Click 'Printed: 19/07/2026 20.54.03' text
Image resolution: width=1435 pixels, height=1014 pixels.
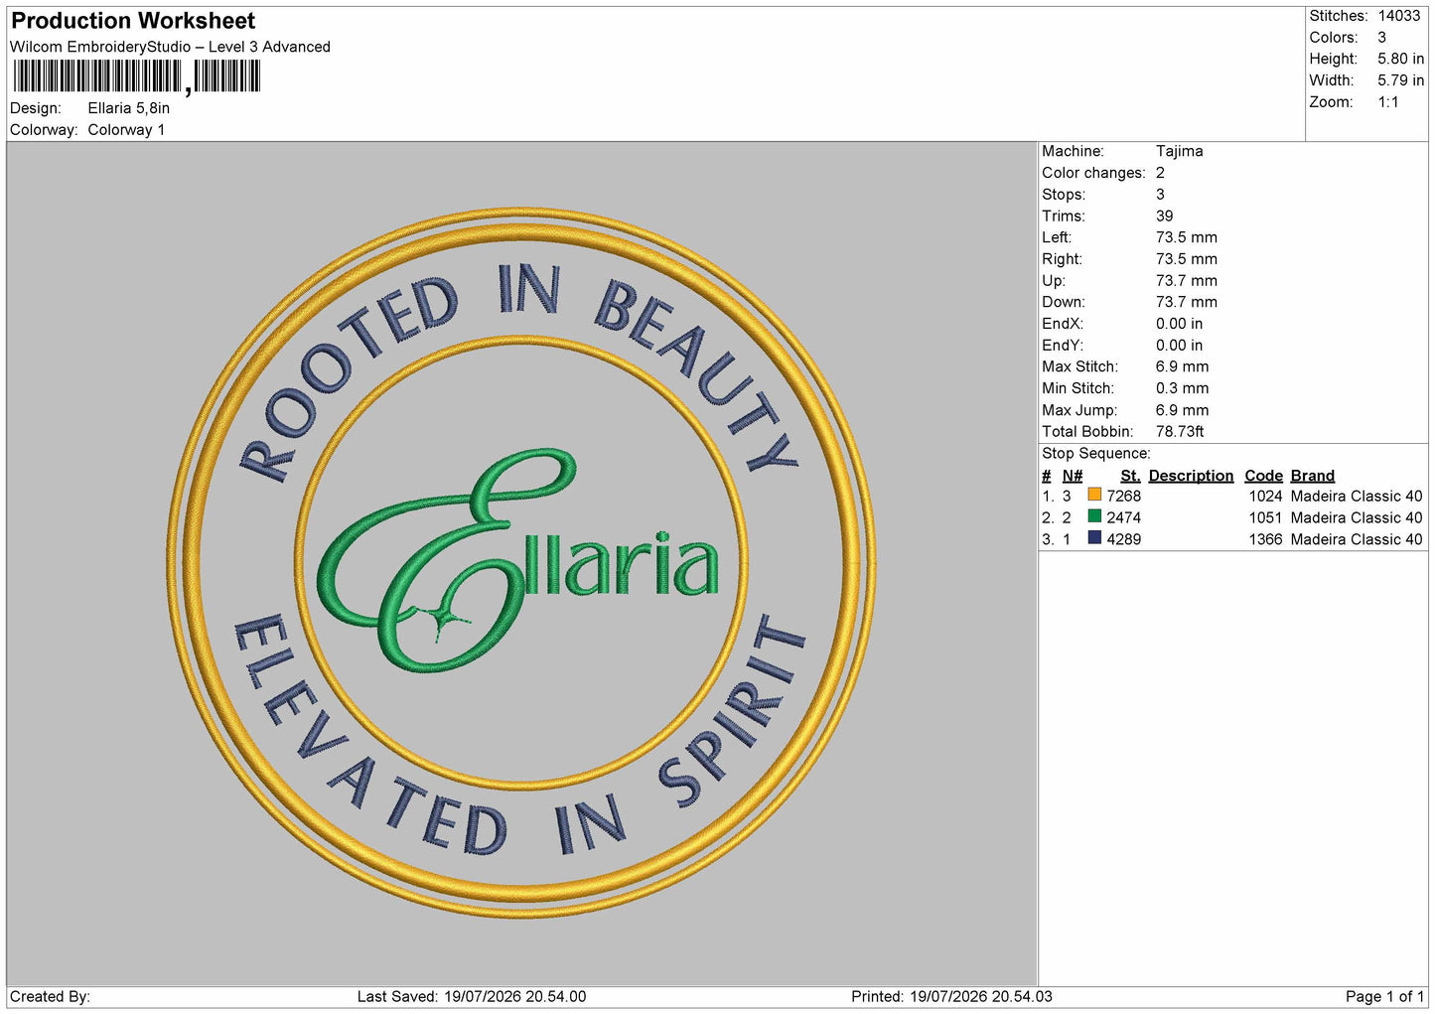[951, 996]
